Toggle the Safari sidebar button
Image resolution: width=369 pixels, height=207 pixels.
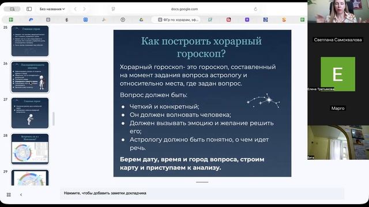tap(29, 9)
